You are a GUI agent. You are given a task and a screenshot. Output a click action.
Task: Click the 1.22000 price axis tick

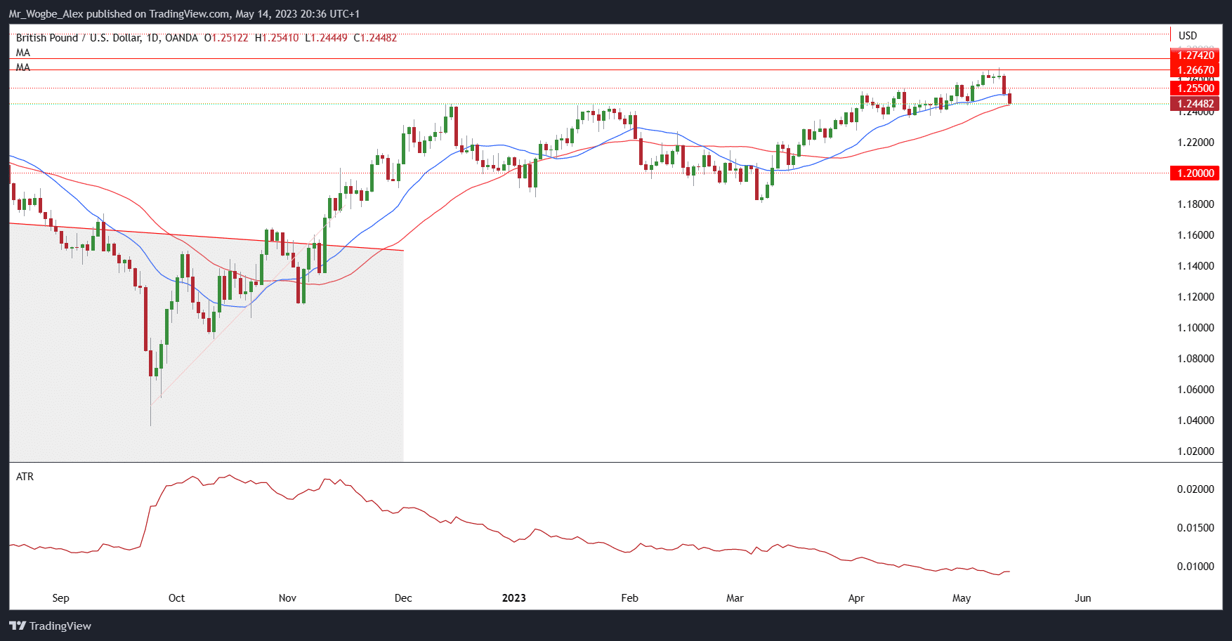pos(1195,143)
